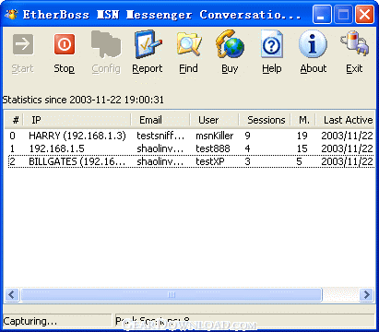Viewport: 379px width, 332px height.
Task: Click sessions value 9 for HARRY
Action: point(248,136)
